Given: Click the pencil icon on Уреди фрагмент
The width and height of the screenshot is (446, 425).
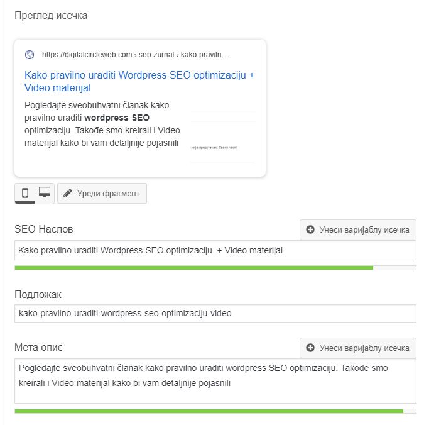Looking at the screenshot, I should click(68, 193).
